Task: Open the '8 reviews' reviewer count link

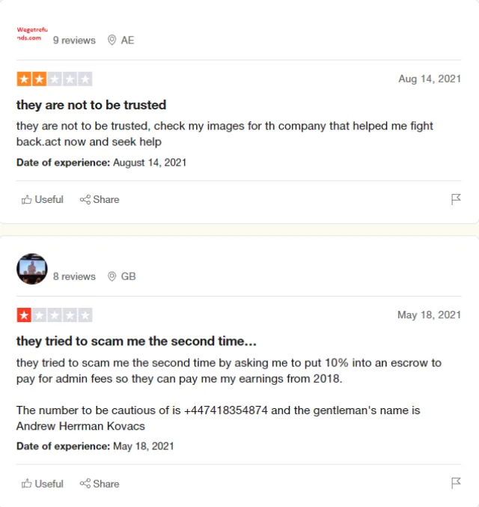Action: (x=74, y=276)
